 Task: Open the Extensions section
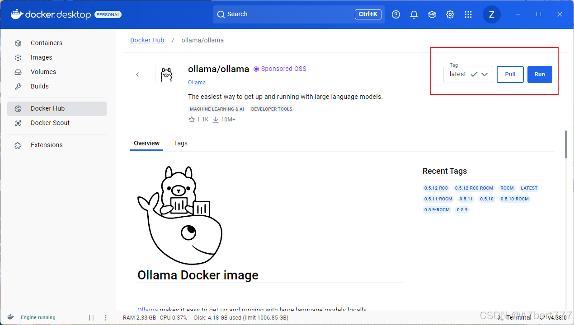[57, 145]
